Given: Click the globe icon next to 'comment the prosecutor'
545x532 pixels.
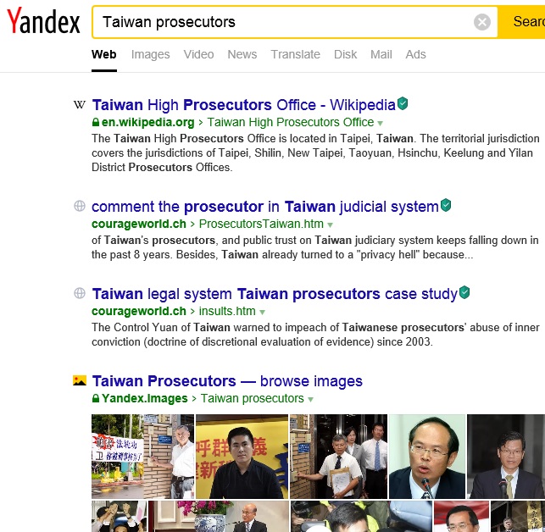Looking at the screenshot, I should point(80,206).
